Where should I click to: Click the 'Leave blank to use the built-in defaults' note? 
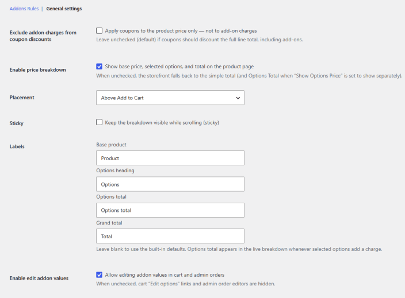(239, 249)
